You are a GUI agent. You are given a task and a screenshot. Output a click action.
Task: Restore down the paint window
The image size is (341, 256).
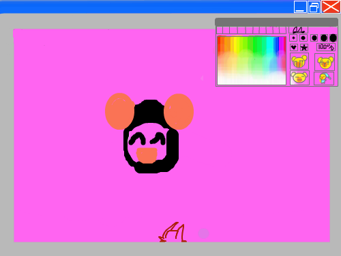(314, 7)
